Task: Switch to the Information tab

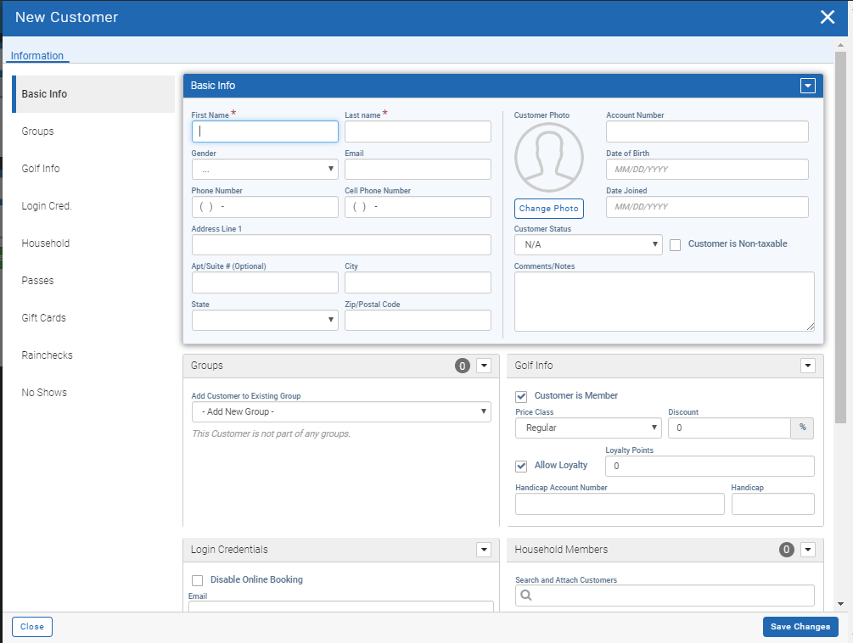Action: pos(37,56)
